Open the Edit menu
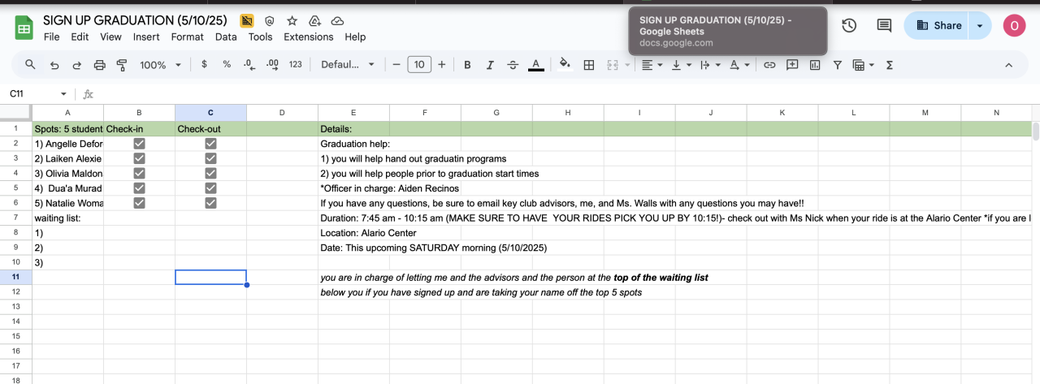 [80, 37]
